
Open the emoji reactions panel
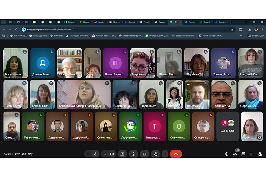133,154
